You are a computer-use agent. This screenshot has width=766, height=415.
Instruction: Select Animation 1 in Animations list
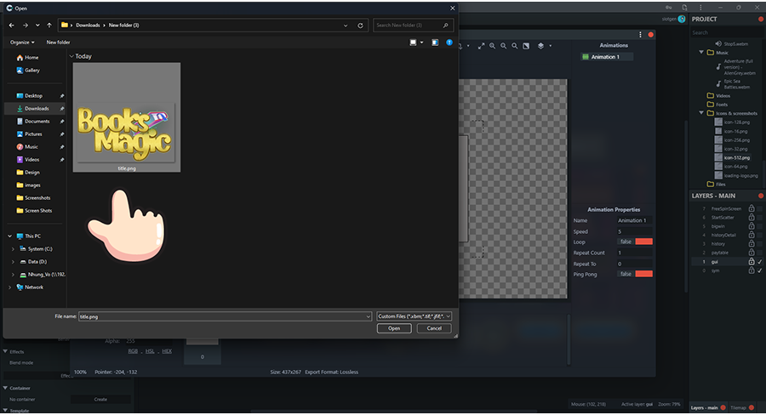607,57
